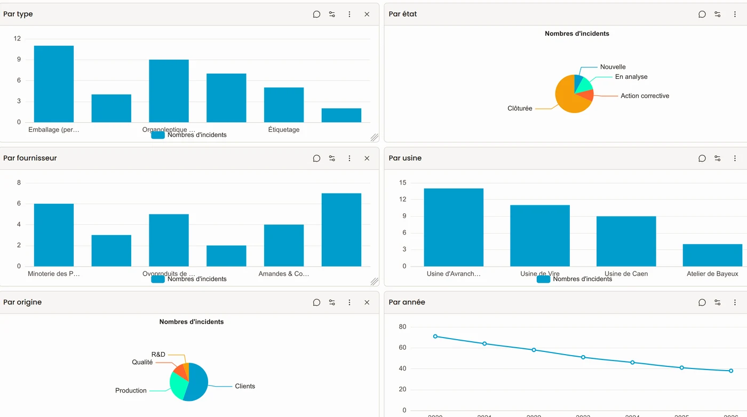This screenshot has width=747, height=417.
Task: Open comments on the Par origine panel
Action: point(316,302)
